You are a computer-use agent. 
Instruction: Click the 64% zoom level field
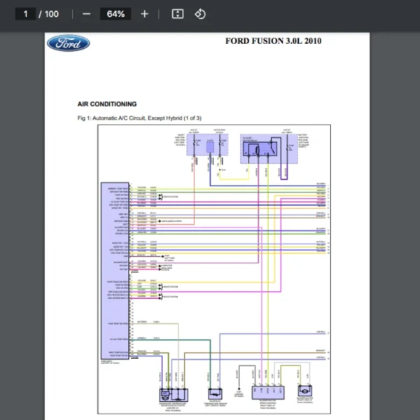(x=115, y=14)
